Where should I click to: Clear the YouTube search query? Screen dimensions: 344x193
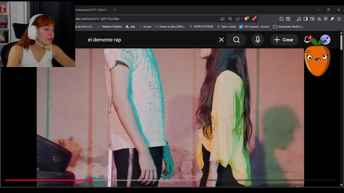pos(221,40)
